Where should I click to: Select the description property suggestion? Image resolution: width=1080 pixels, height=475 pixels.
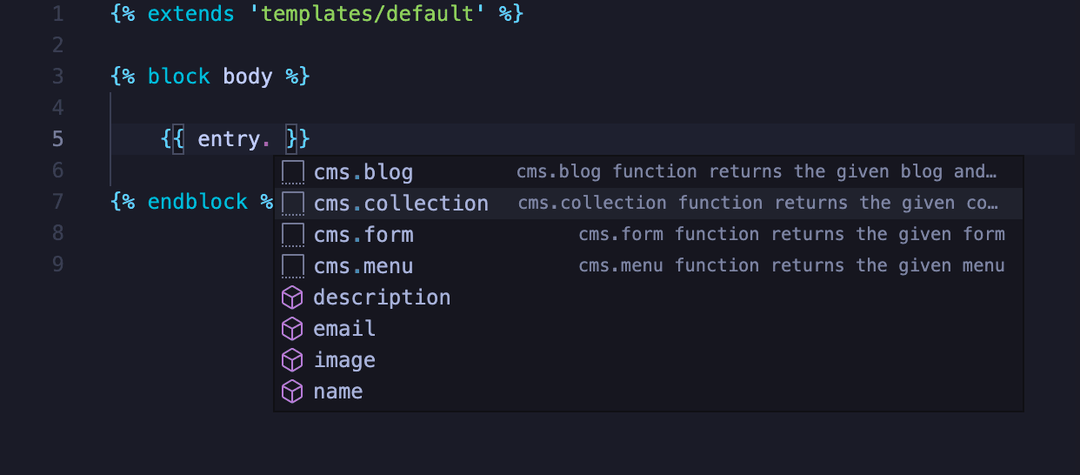click(382, 298)
